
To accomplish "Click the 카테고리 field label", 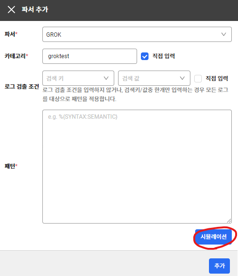I will [x=16, y=56].
